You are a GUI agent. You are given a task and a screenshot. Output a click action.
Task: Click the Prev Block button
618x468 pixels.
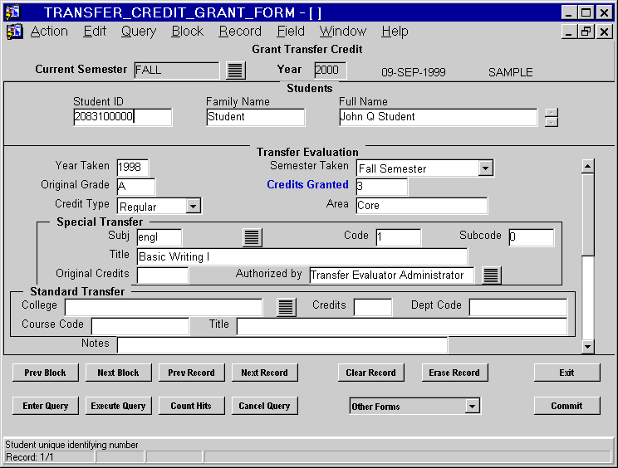(46, 373)
